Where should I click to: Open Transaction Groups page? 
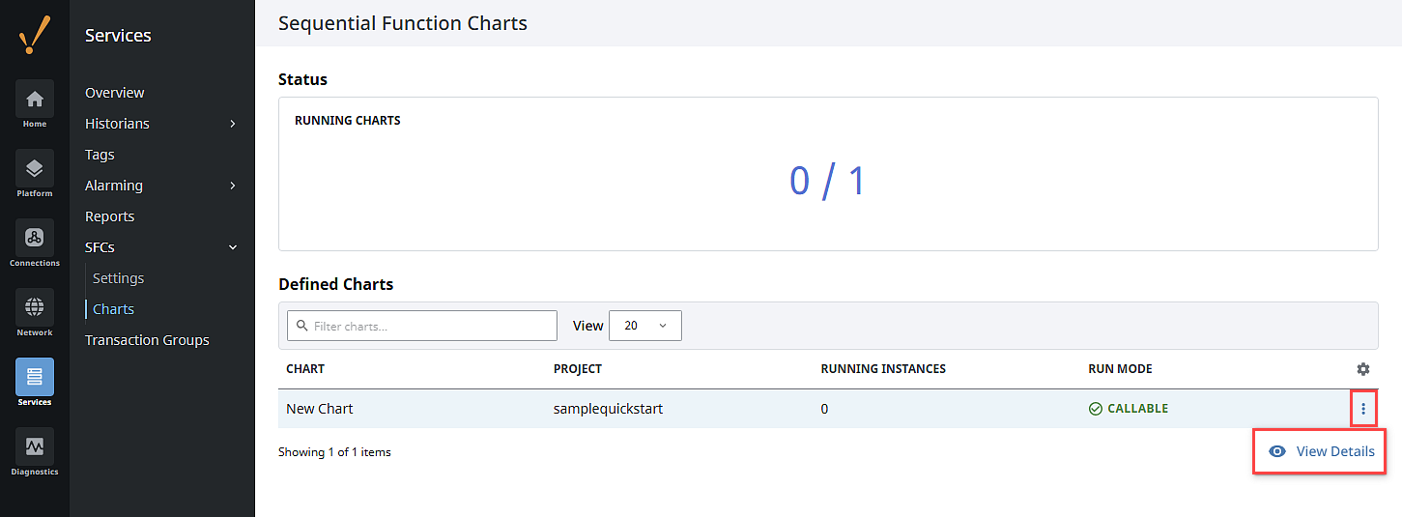(147, 340)
